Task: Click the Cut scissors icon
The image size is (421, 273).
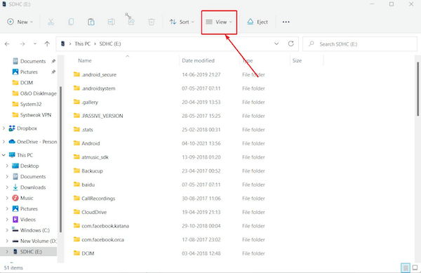Action: [x=51, y=22]
